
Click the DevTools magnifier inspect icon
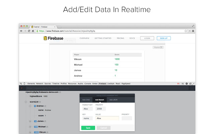pos(21,83)
